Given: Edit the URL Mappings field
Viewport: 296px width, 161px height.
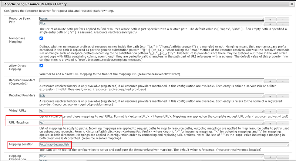Looking at the screenshot, I should coord(152,123).
